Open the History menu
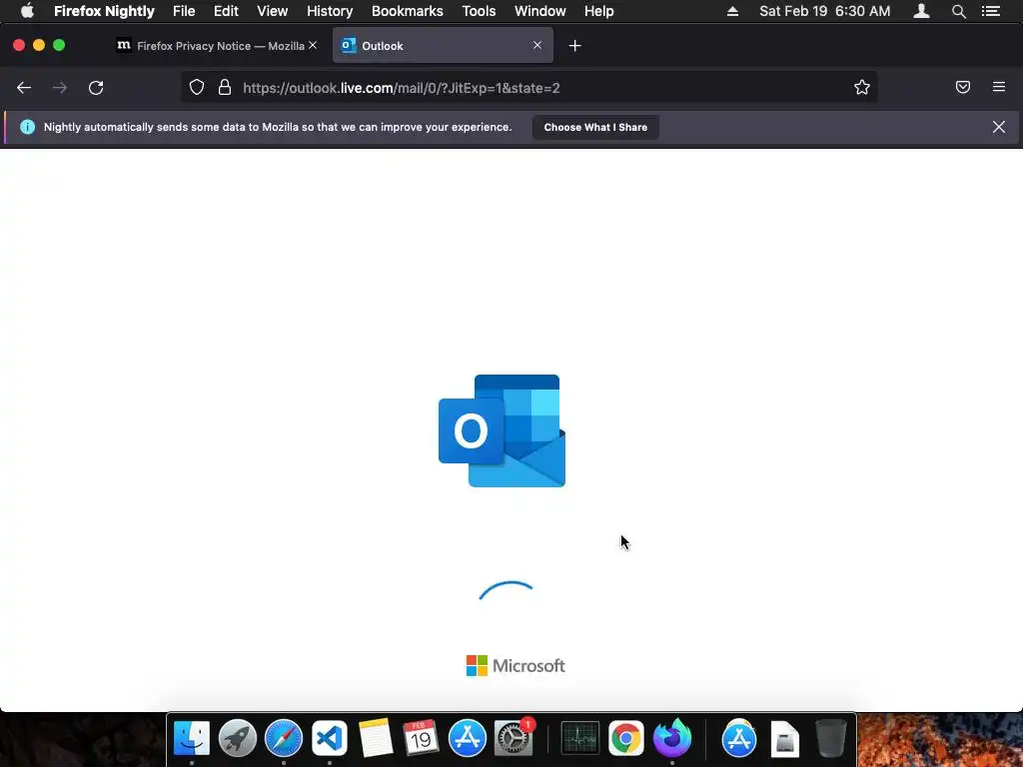Screen dimensions: 1023x767 [330, 11]
